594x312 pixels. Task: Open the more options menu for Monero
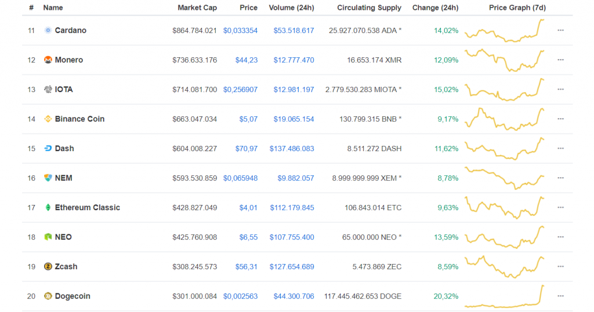(x=561, y=60)
